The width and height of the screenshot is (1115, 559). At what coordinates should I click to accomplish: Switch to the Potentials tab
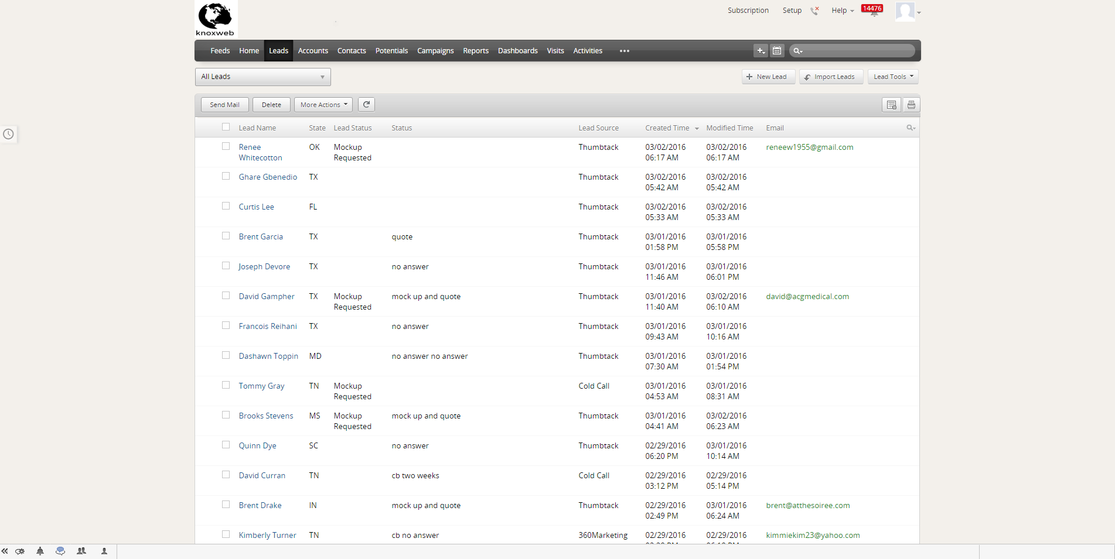point(391,51)
